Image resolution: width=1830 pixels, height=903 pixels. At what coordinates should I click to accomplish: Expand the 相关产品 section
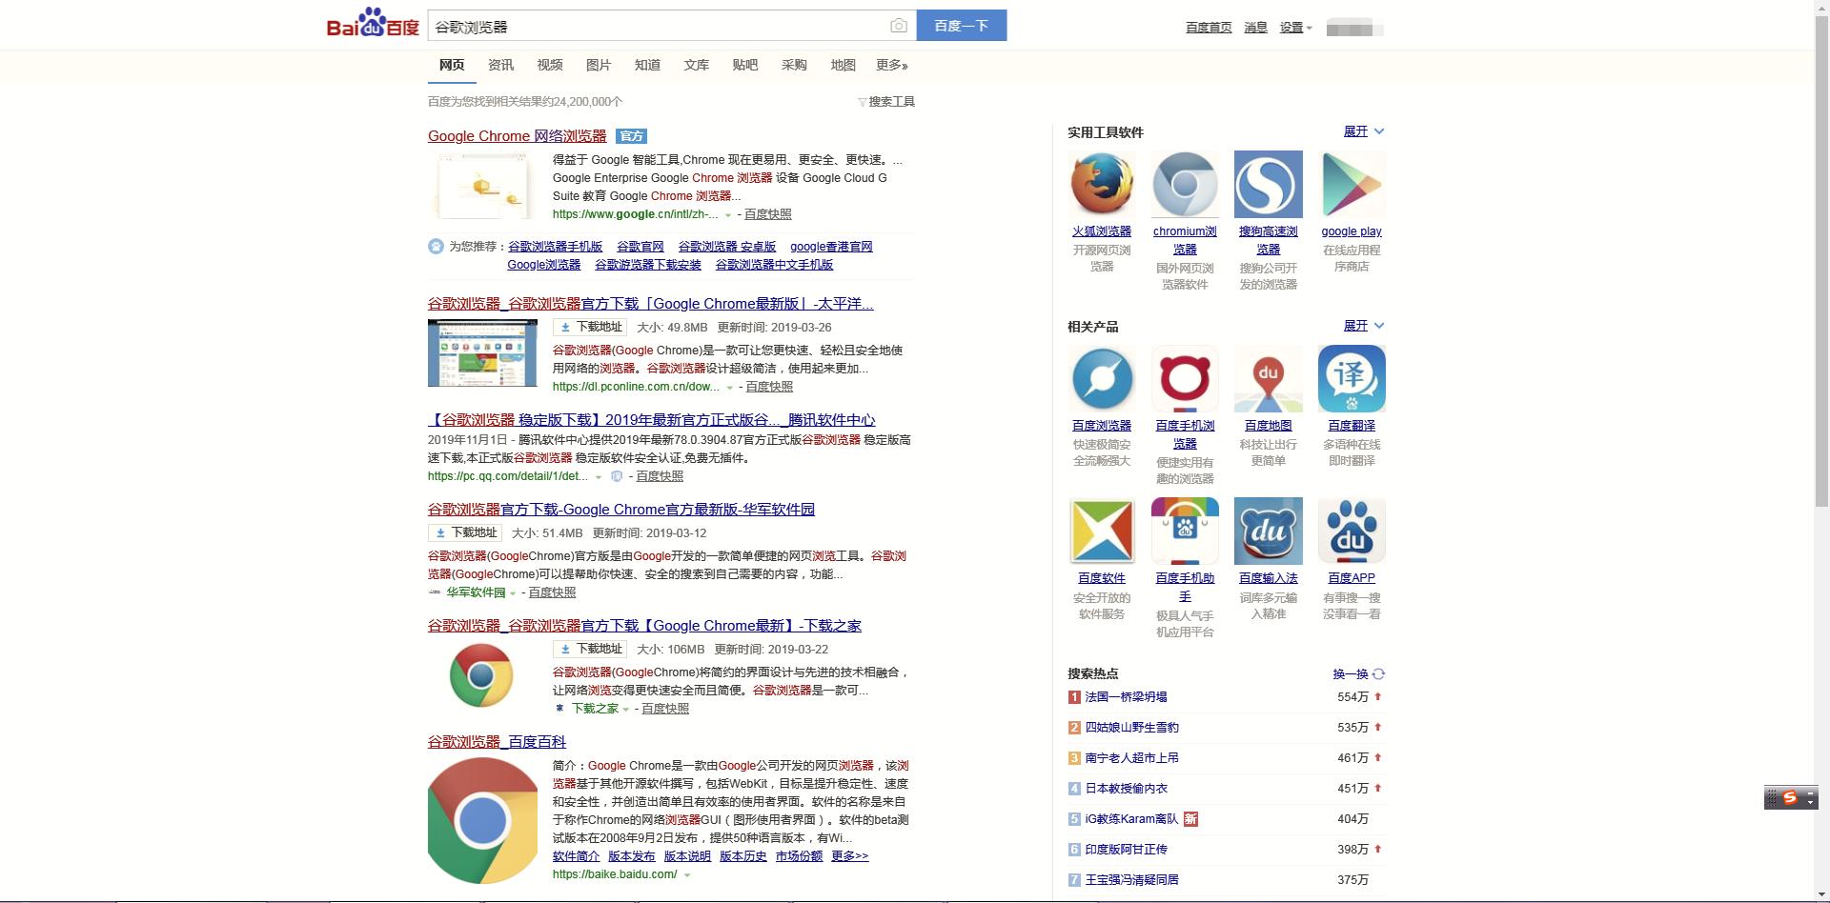[1363, 325]
